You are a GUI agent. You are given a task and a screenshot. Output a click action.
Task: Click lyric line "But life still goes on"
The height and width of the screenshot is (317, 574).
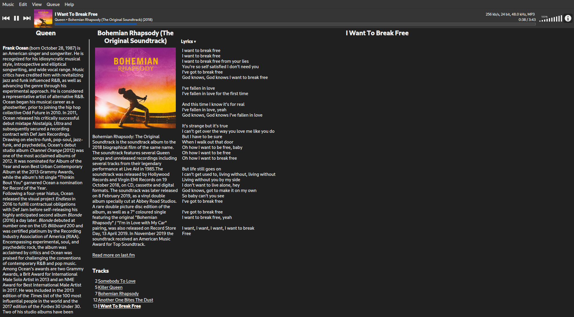(201, 169)
